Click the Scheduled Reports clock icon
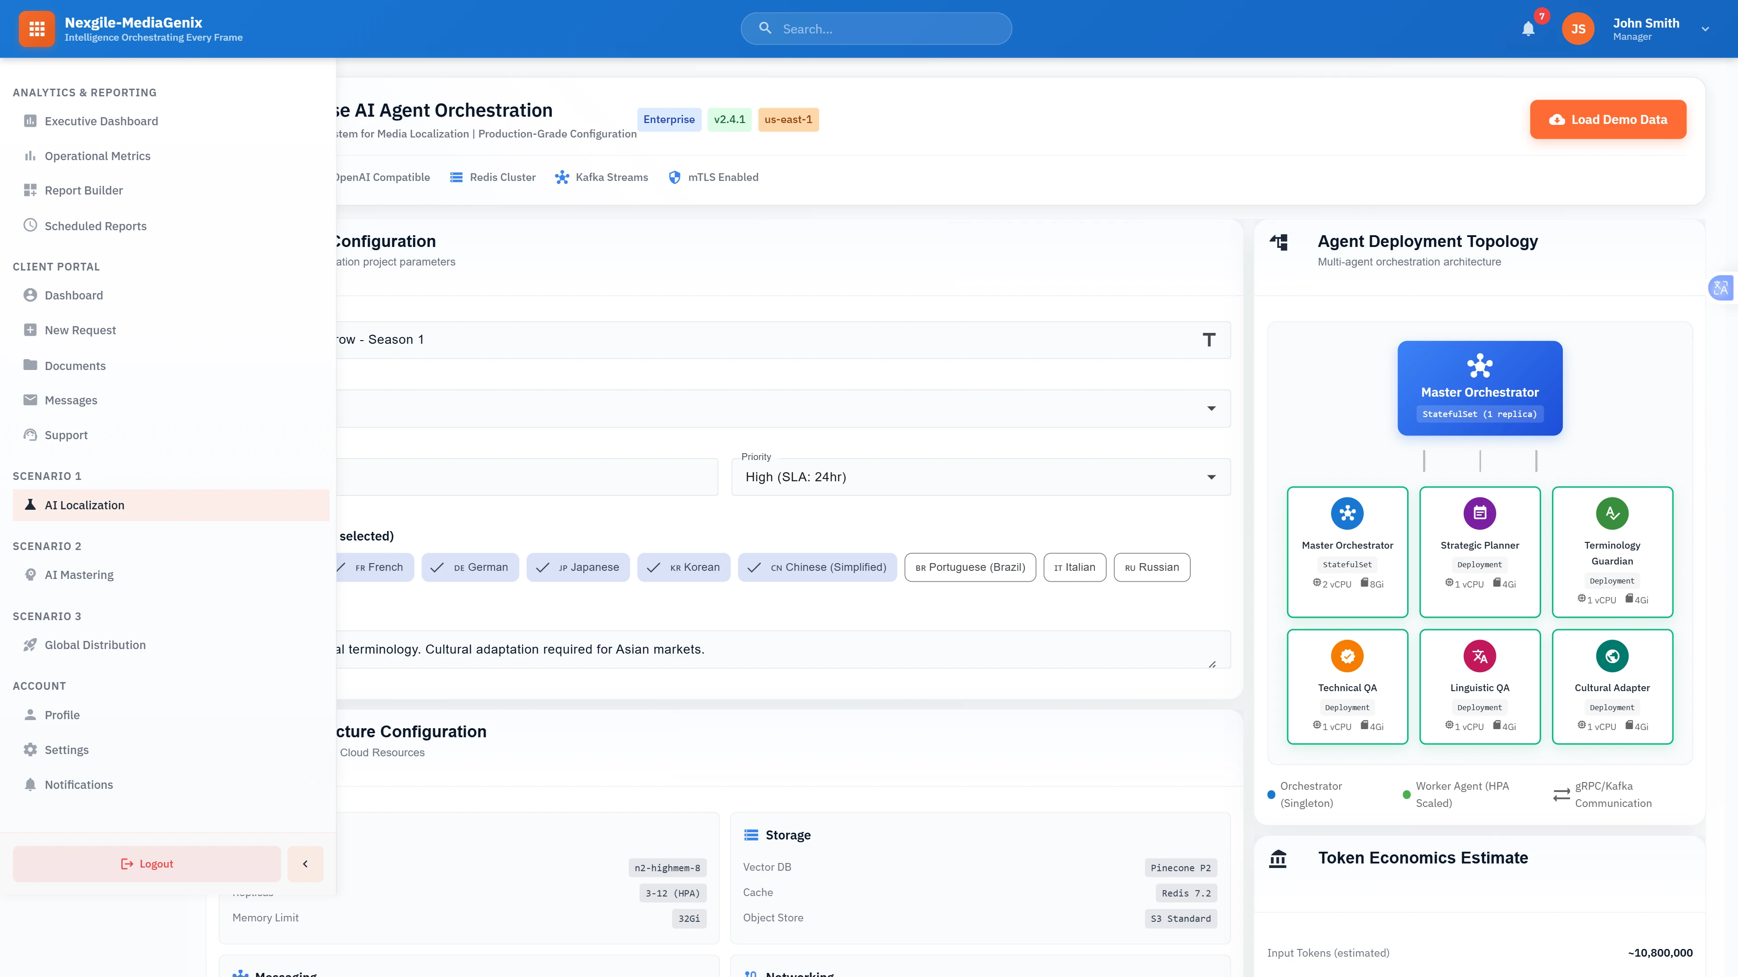 (30, 225)
